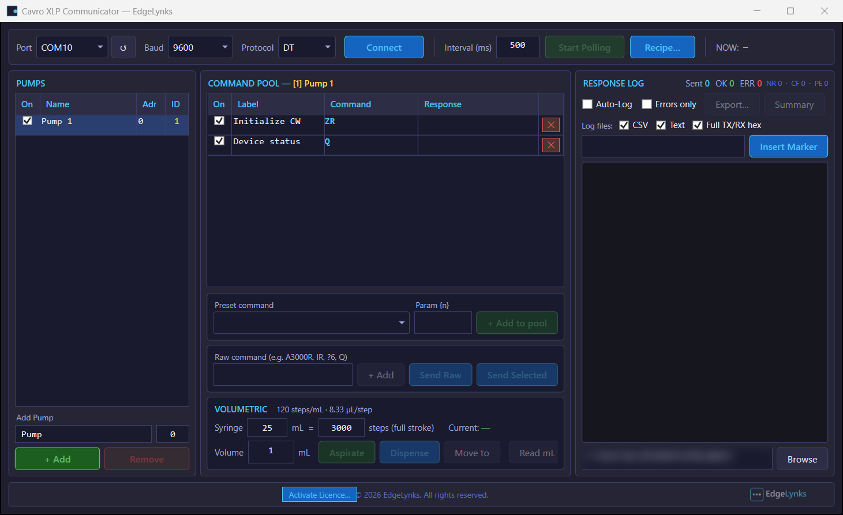The image size is (843, 515).
Task: Click Insert Marker button
Action: click(788, 146)
